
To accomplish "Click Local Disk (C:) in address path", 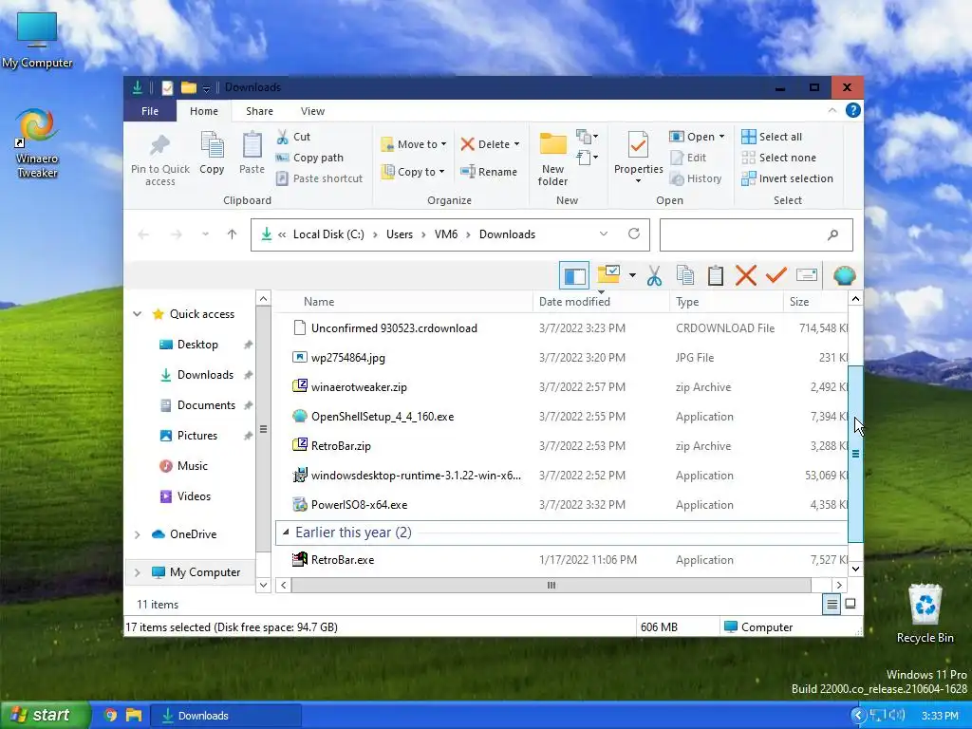I will tap(328, 234).
